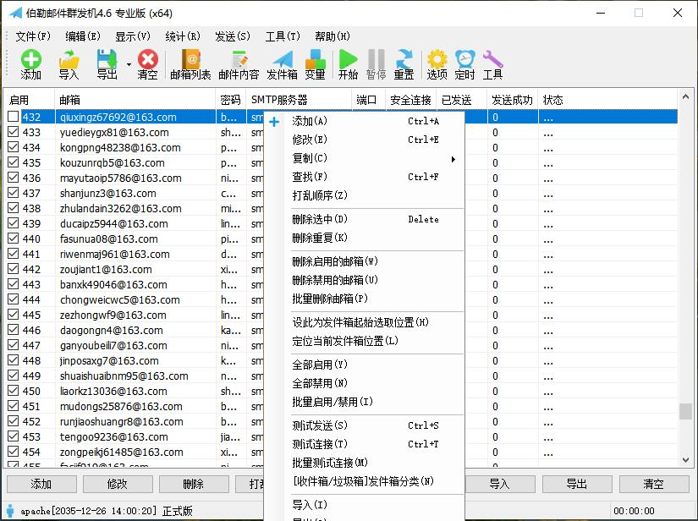Click the vertical scrollbar thumb of the list

point(684,411)
